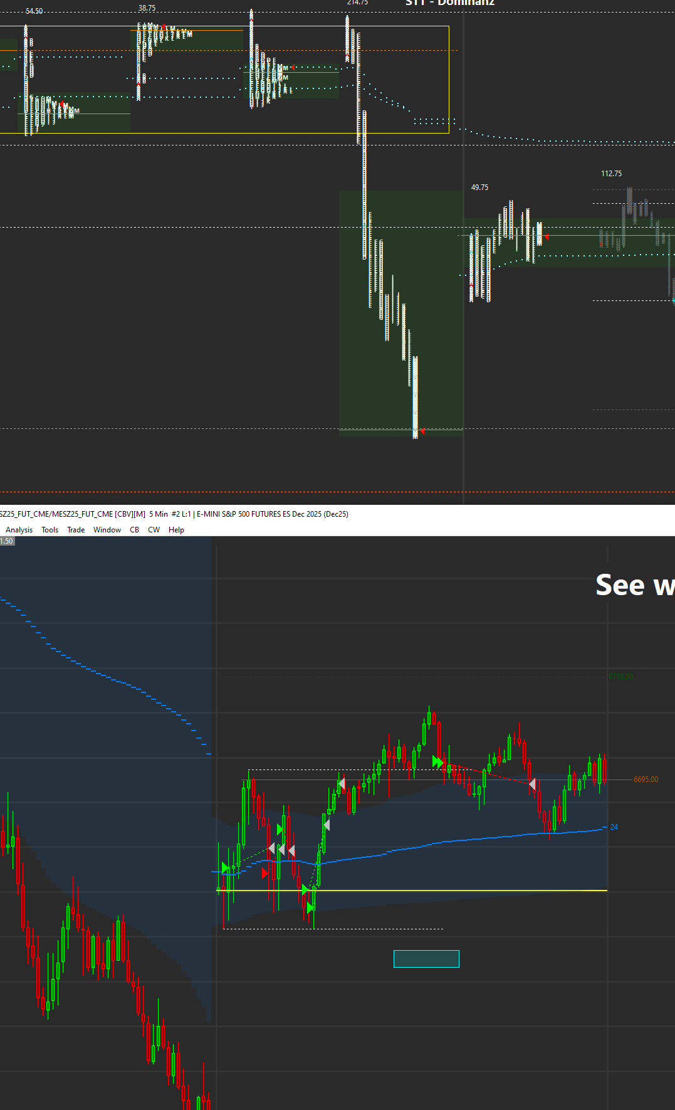
Task: Select the cyan rectangle drawing on the chart
Action: point(426,959)
